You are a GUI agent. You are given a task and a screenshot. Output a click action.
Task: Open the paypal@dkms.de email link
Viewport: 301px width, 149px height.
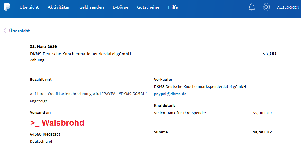170,94
